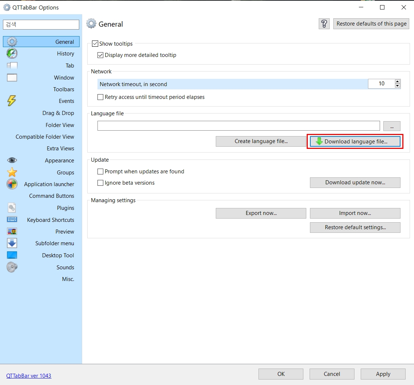
Task: Check Prompt when updates are found
Action: point(100,172)
